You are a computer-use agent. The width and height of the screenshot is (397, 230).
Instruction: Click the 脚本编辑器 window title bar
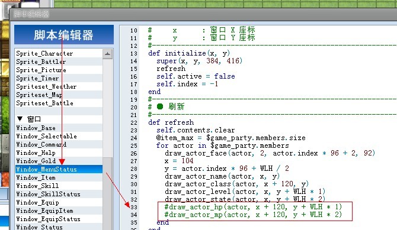click(203, 14)
